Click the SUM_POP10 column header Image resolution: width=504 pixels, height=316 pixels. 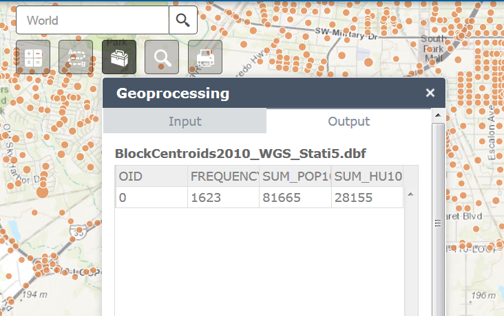(295, 176)
